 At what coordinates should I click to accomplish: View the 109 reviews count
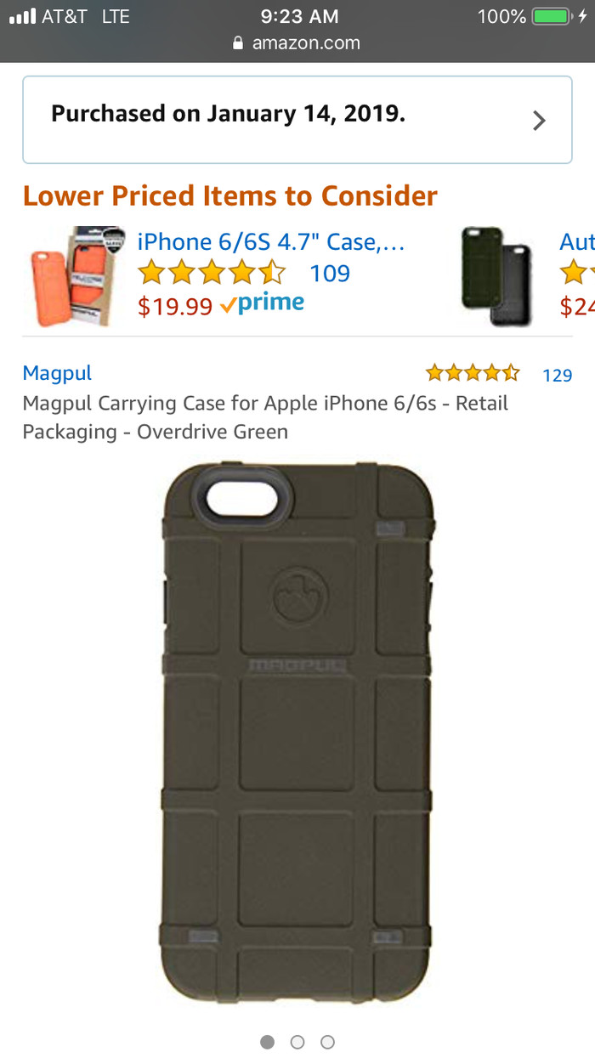pyautogui.click(x=330, y=273)
